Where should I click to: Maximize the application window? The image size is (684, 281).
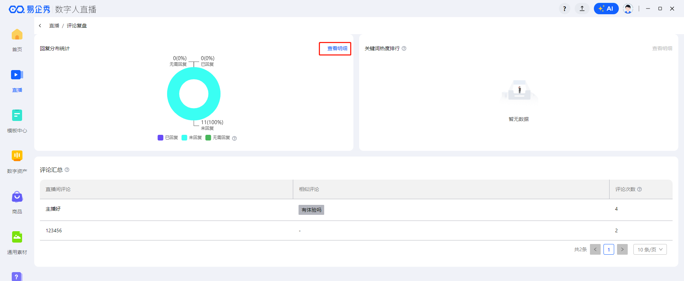660,9
